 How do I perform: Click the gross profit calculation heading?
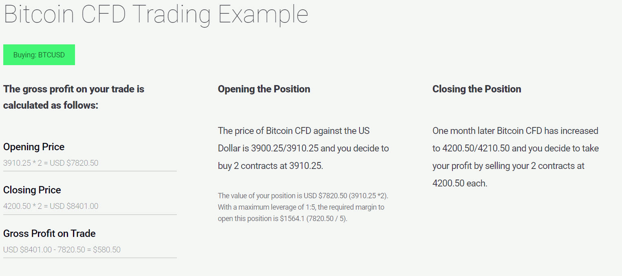click(74, 97)
